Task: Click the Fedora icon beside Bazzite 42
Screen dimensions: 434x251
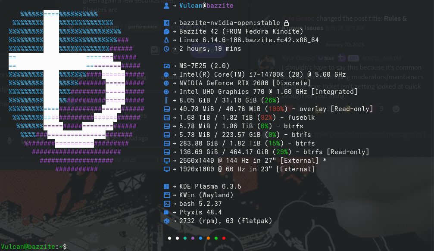Action: coord(166,31)
